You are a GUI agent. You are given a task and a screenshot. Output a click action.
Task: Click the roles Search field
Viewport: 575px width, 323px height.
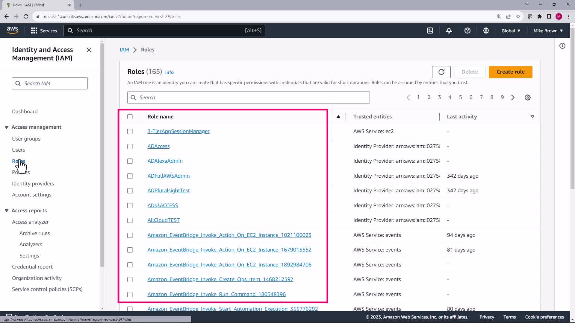(249, 97)
